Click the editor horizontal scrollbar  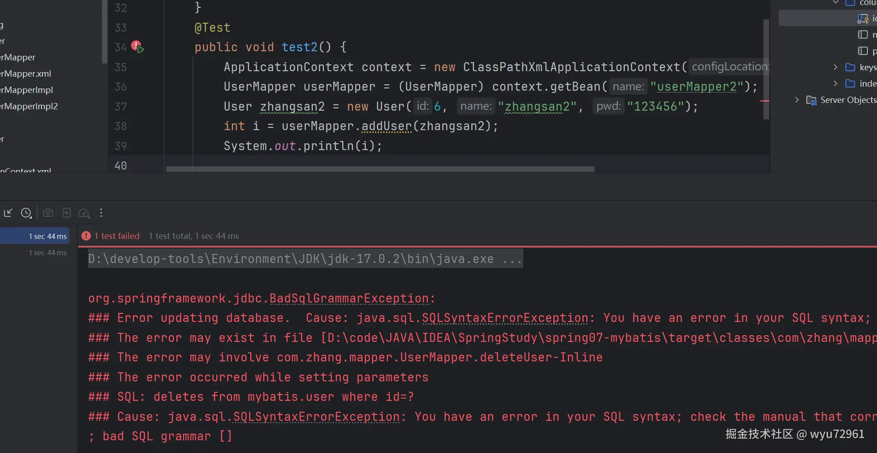(x=380, y=169)
